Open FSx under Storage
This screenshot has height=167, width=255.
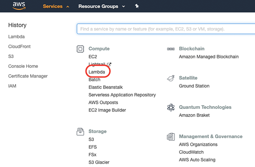[x=92, y=155]
